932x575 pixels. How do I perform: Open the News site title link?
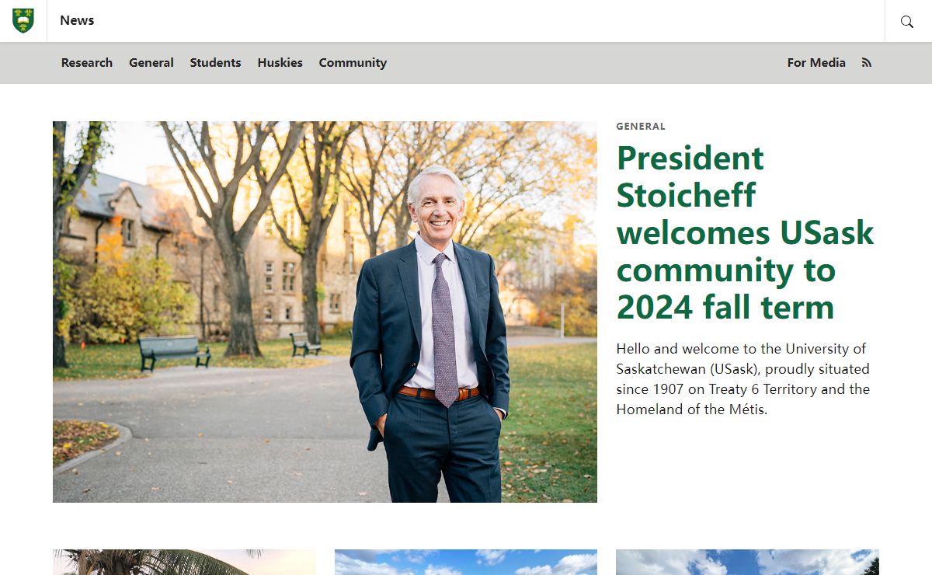tap(77, 20)
